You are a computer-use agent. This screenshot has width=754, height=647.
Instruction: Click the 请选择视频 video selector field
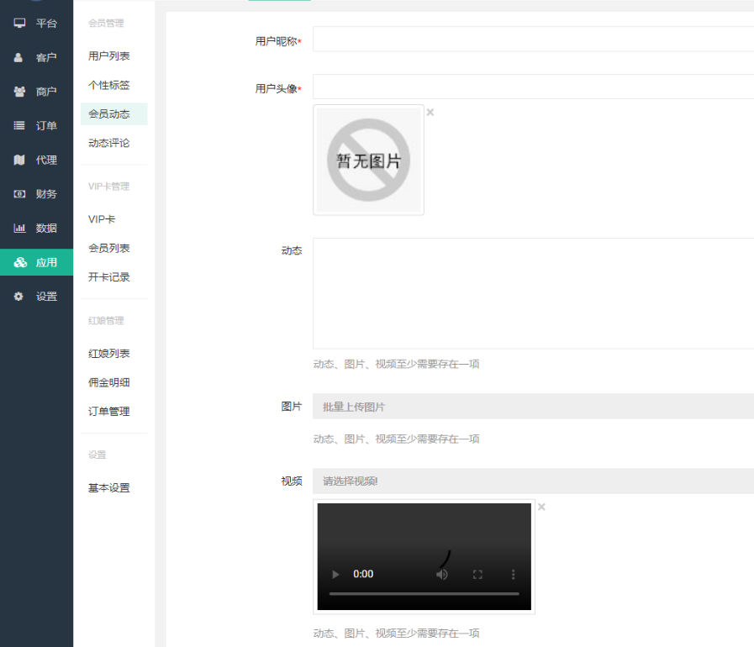[533, 481]
